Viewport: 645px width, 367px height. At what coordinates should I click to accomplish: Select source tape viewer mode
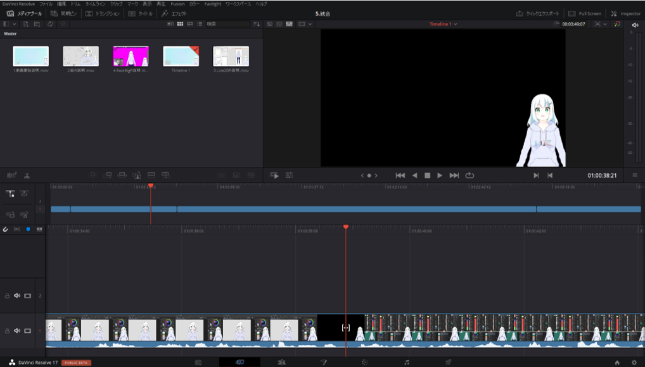[279, 24]
